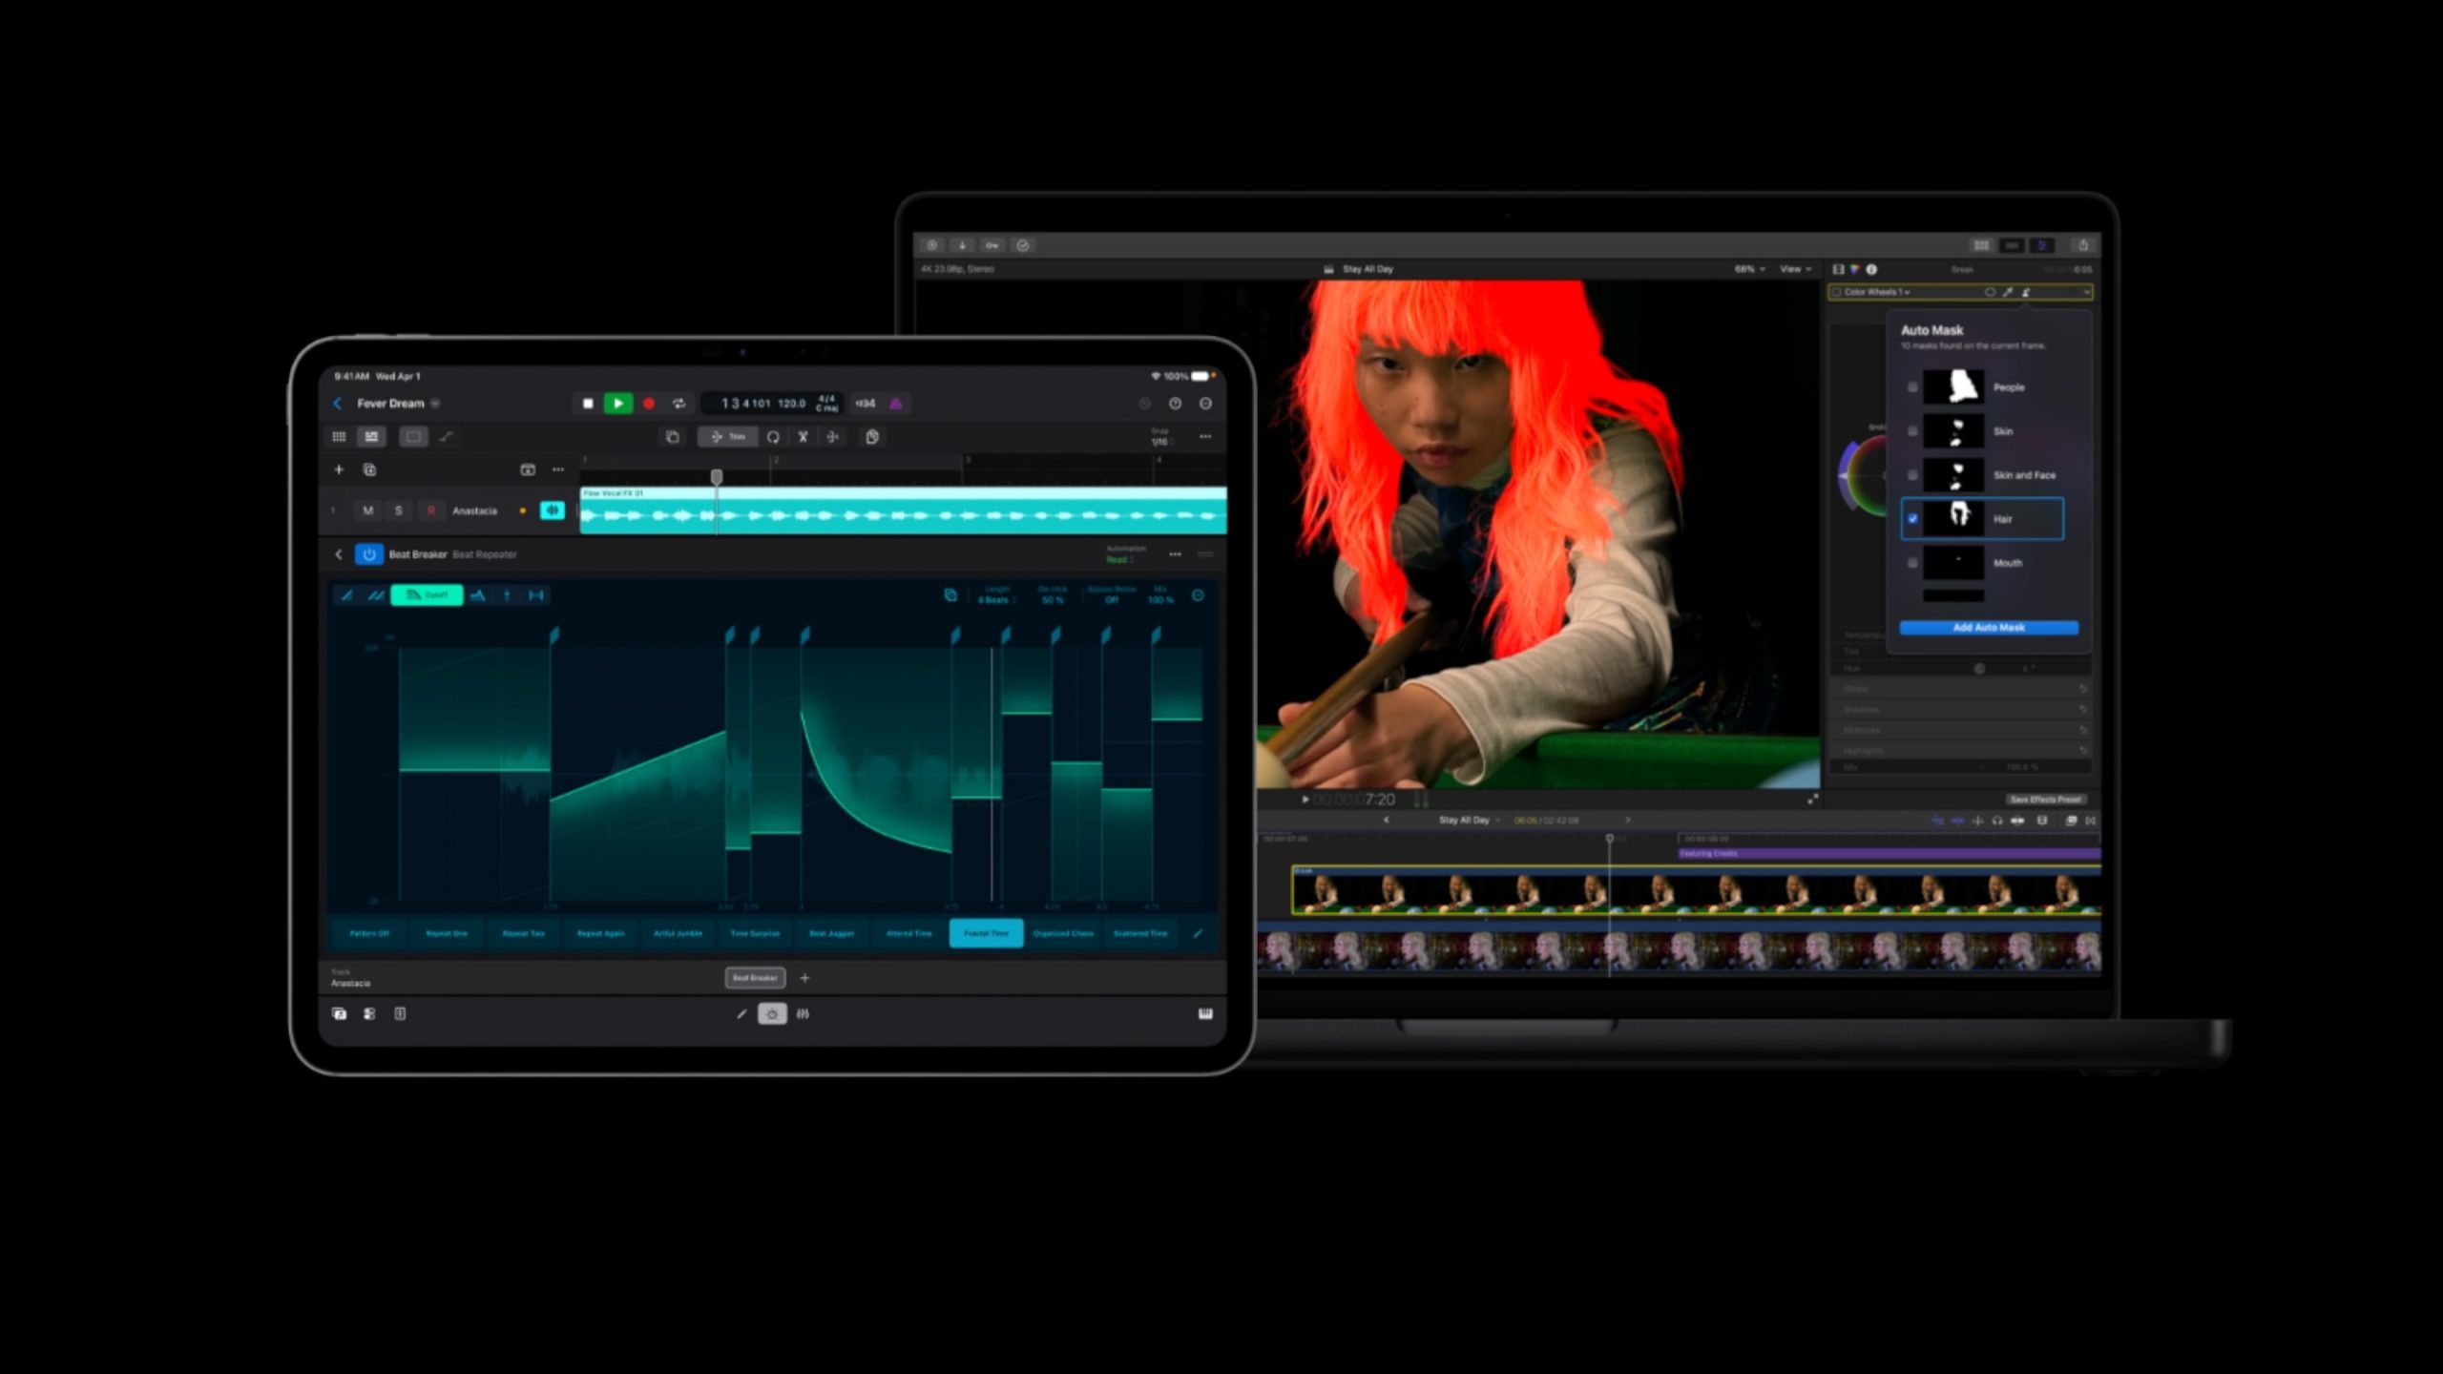The height and width of the screenshot is (1374, 2443).
Task: Stop playback with the white square button
Action: pos(588,404)
